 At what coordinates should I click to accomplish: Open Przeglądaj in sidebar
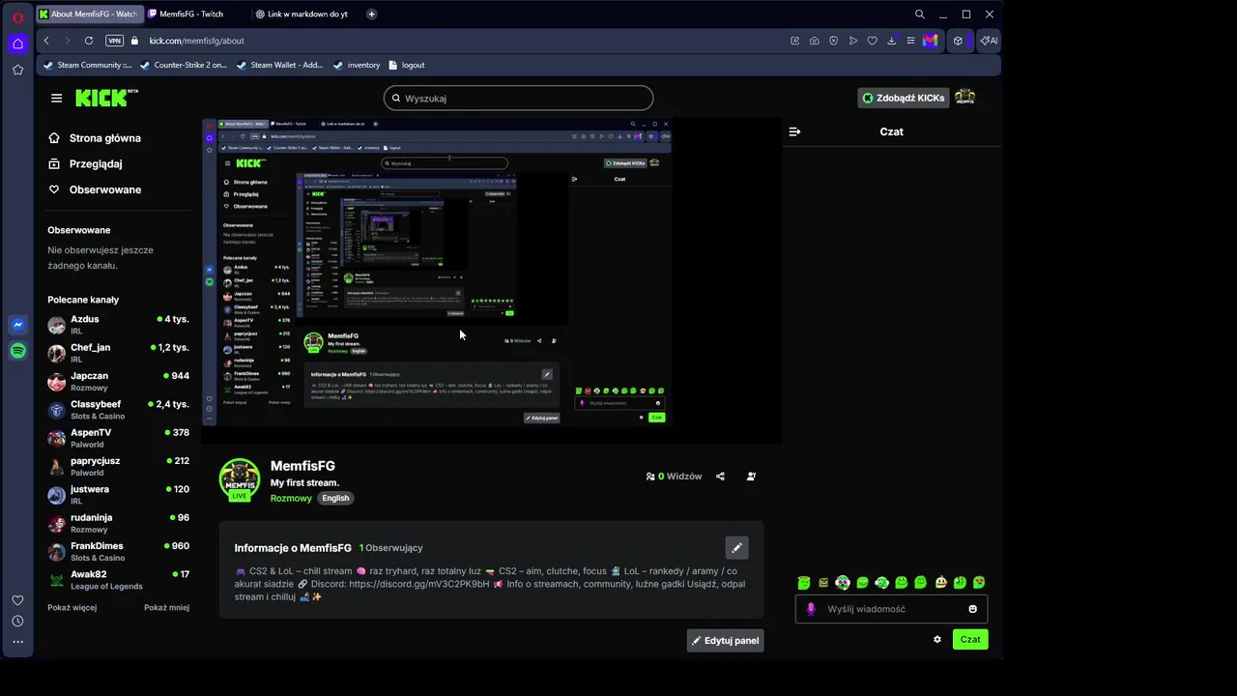click(x=85, y=164)
